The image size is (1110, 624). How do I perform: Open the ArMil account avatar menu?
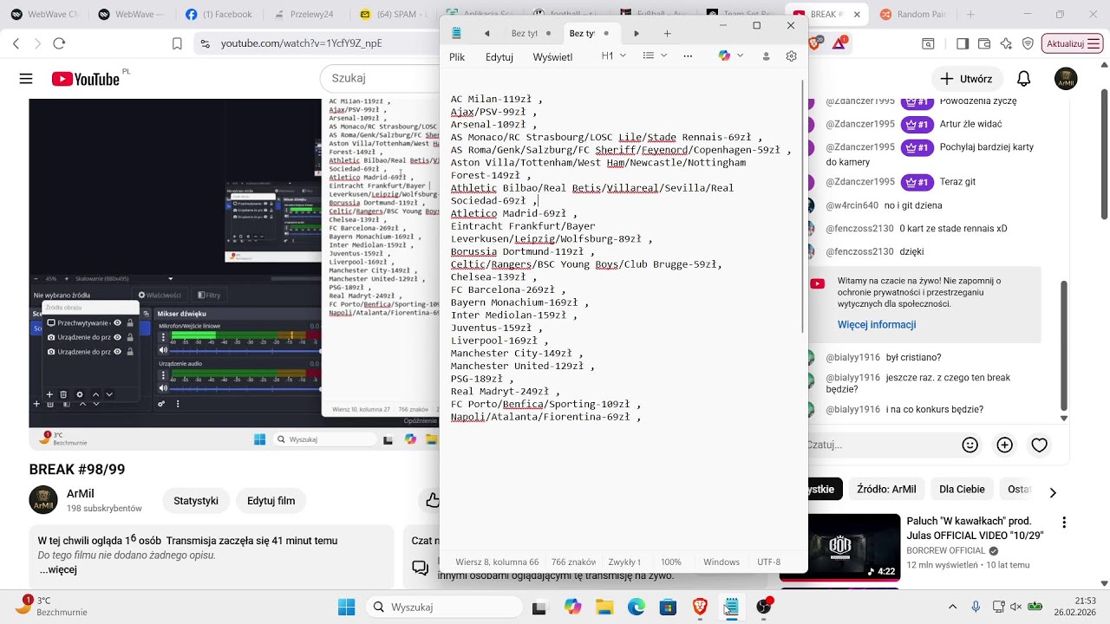[x=1066, y=79]
